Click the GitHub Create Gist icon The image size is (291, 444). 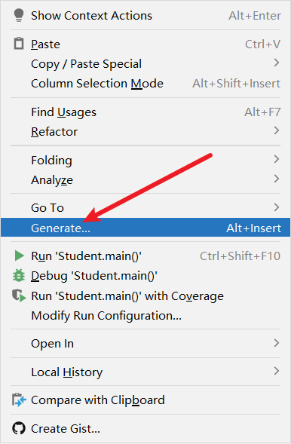19,428
